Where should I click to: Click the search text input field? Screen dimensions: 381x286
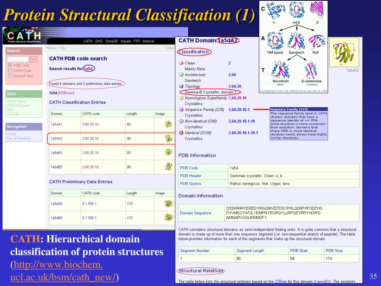(x=18, y=59)
